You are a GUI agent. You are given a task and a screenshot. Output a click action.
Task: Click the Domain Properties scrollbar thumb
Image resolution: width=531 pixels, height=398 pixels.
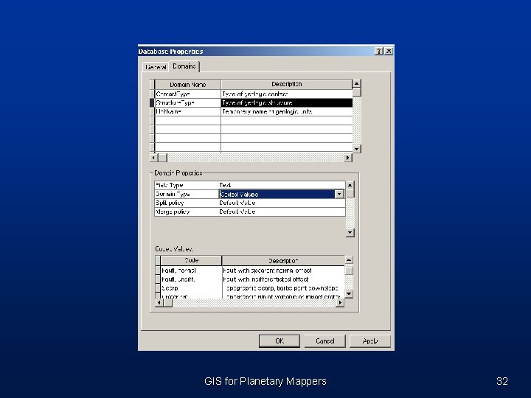coord(350,194)
